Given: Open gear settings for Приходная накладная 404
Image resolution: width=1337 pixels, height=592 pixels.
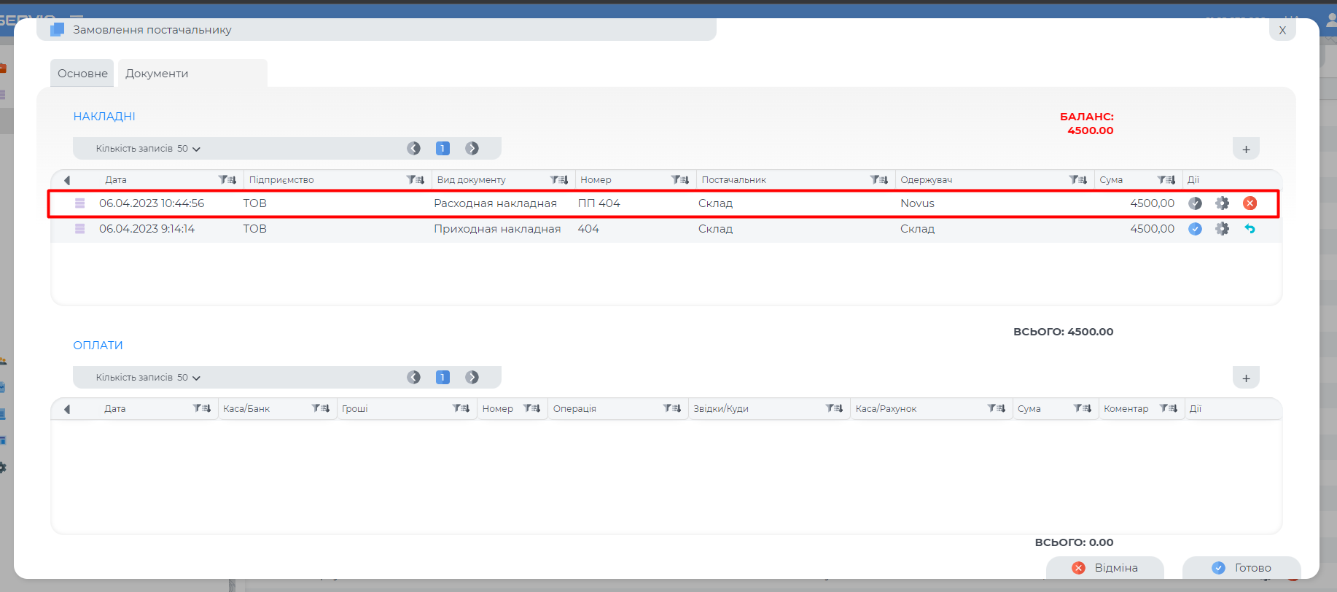Looking at the screenshot, I should coord(1222,229).
